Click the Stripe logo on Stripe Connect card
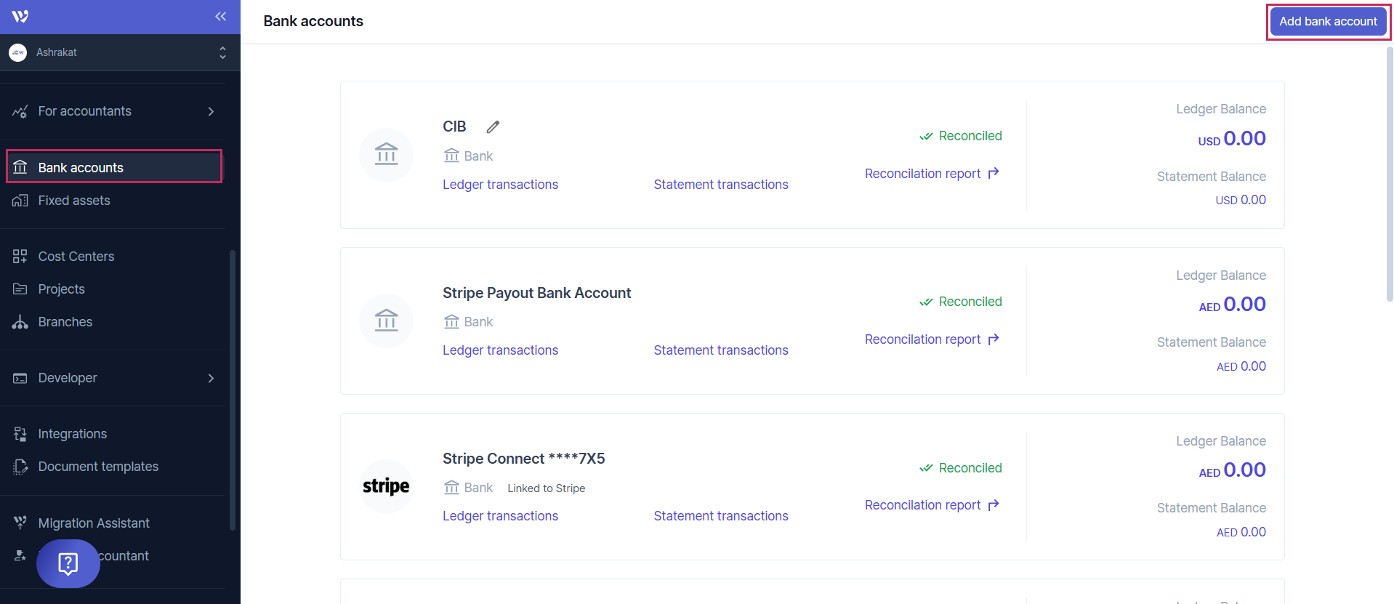1394x604 pixels. tap(386, 486)
